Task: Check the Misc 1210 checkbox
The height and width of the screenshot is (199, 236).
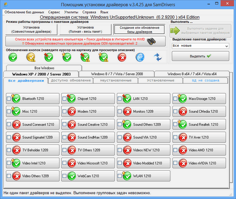Action: pos(9,111)
